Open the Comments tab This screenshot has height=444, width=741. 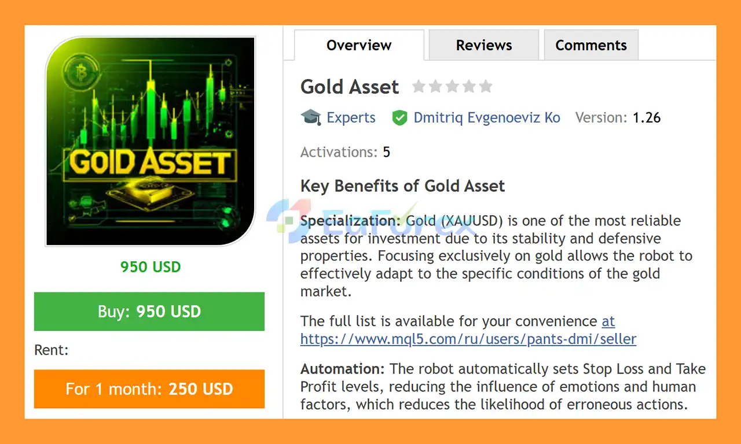tap(591, 45)
